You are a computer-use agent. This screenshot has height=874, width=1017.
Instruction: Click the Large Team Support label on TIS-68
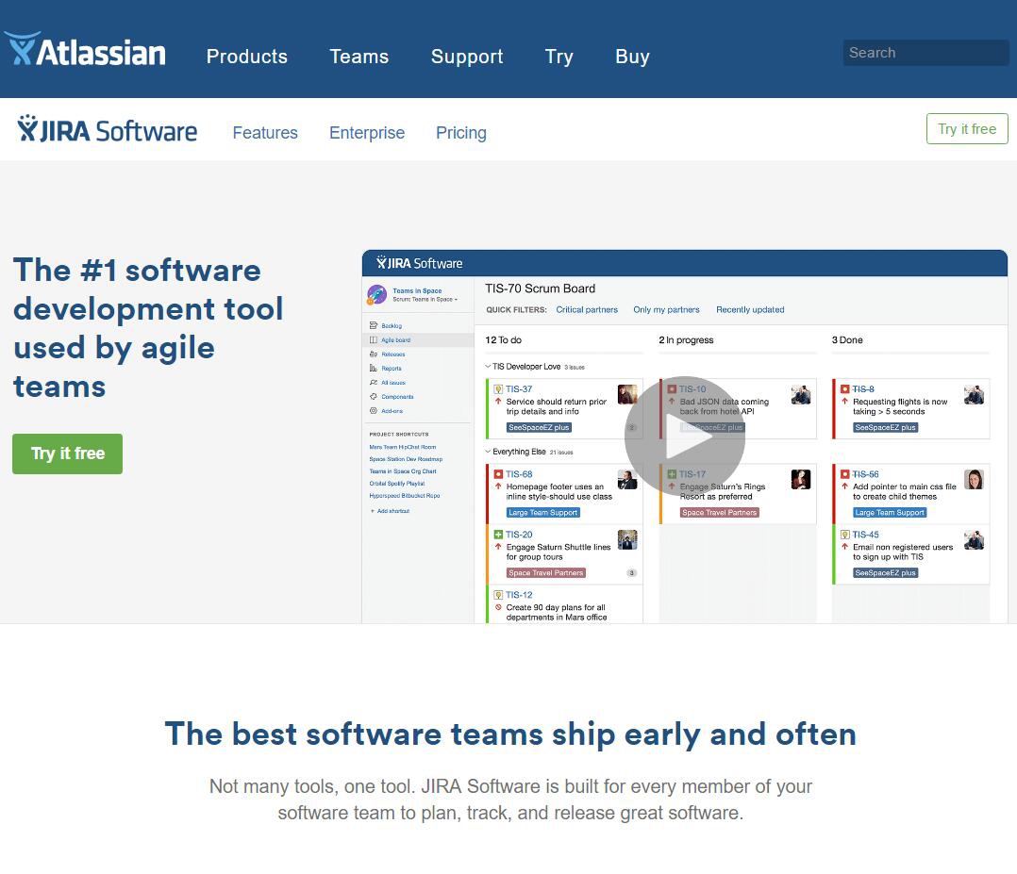[542, 512]
